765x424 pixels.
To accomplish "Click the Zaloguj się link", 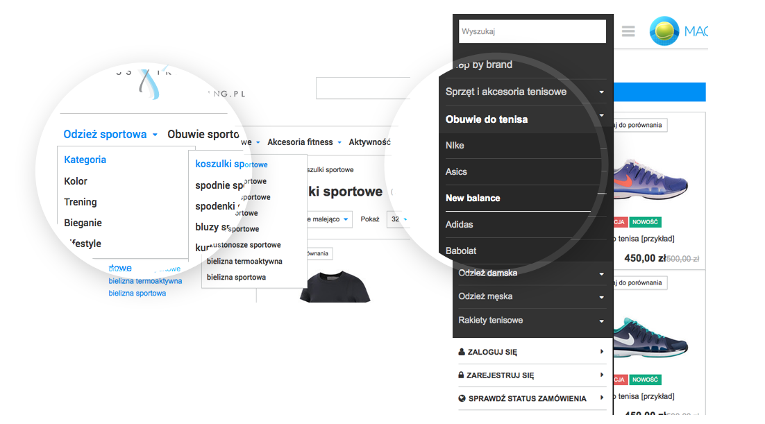I will (492, 352).
